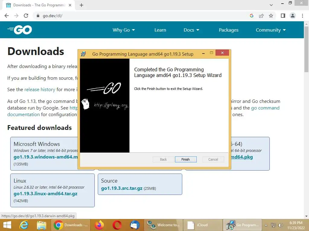Open Chrome three-dot menu

pos(302,16)
